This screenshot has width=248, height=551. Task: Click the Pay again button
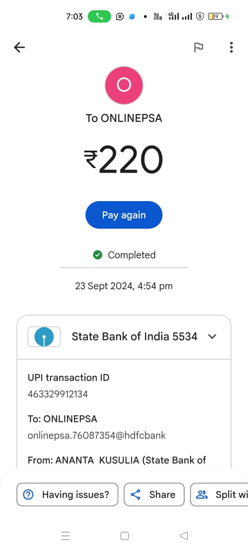point(124,215)
